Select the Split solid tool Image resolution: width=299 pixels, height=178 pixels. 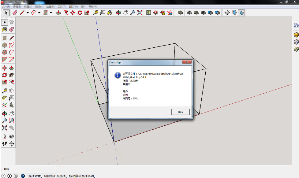click(x=218, y=13)
